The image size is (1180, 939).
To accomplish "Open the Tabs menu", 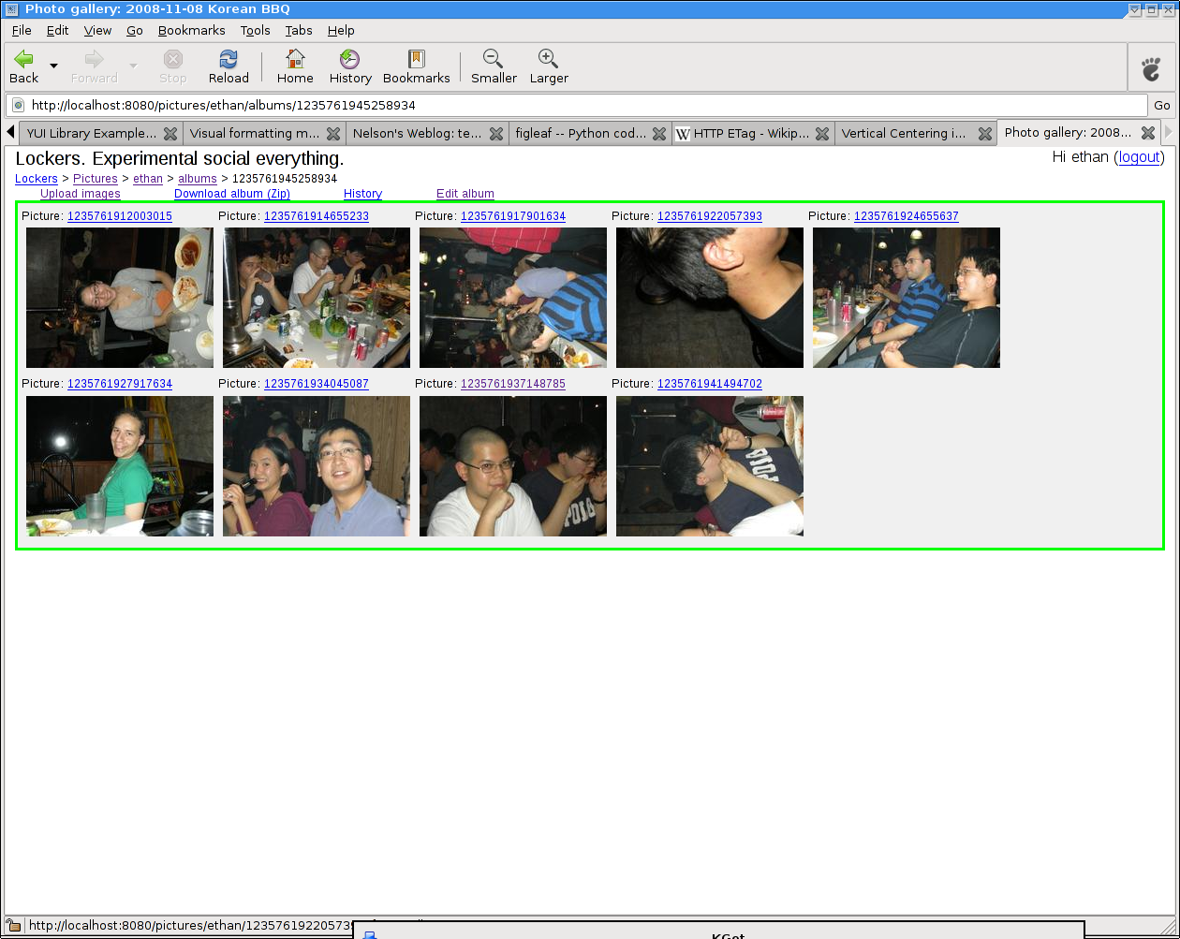I will click(300, 30).
